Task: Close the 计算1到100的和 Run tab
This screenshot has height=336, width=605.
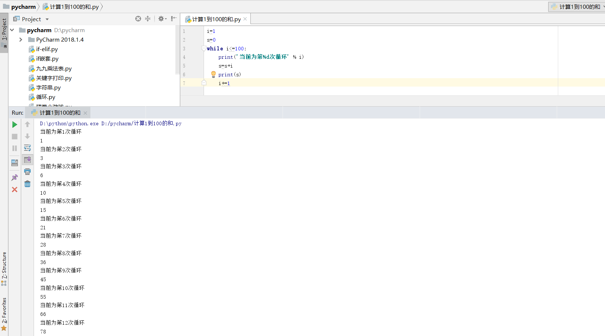Action: coord(85,113)
